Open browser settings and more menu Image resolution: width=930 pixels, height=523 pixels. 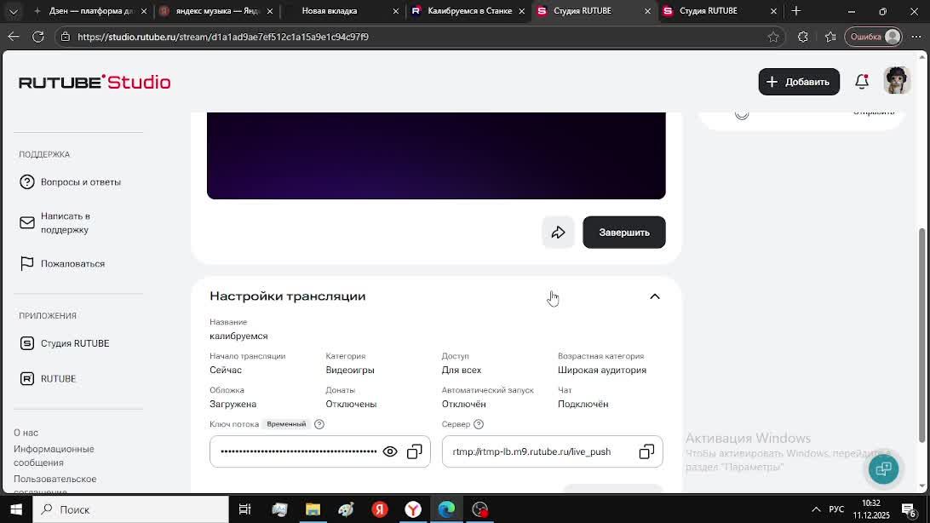tap(916, 37)
